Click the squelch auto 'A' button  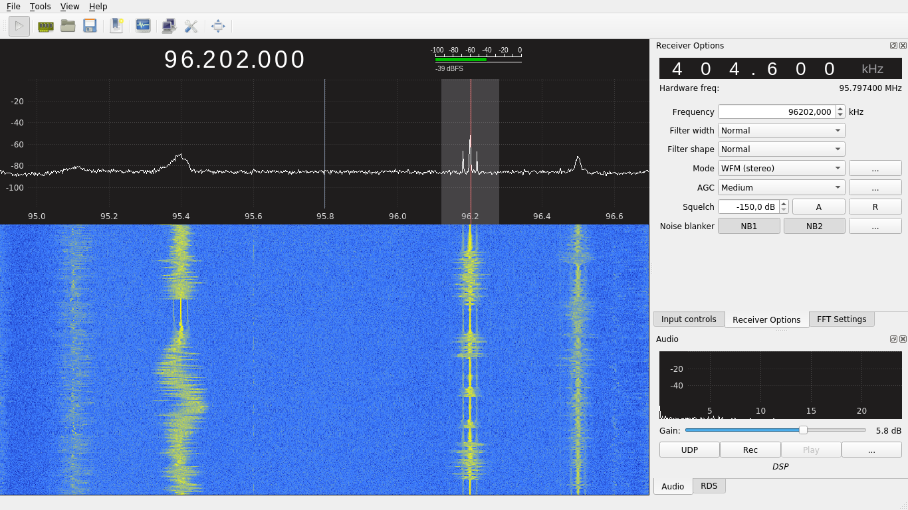pyautogui.click(x=818, y=207)
